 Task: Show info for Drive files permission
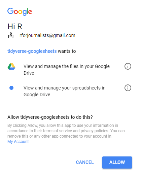[128, 66]
